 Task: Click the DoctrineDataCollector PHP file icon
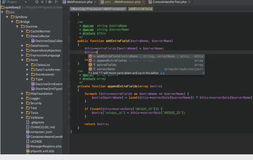click(33, 41)
